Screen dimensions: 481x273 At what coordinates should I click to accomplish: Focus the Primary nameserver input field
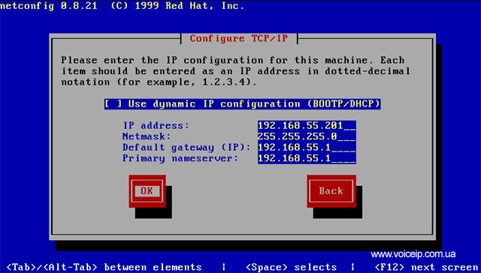(307, 158)
